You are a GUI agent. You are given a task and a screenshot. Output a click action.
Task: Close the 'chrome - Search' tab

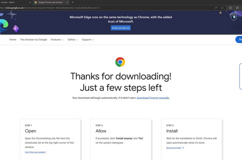[x=30, y=2]
